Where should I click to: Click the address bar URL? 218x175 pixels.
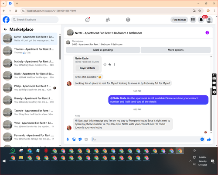(51, 11)
